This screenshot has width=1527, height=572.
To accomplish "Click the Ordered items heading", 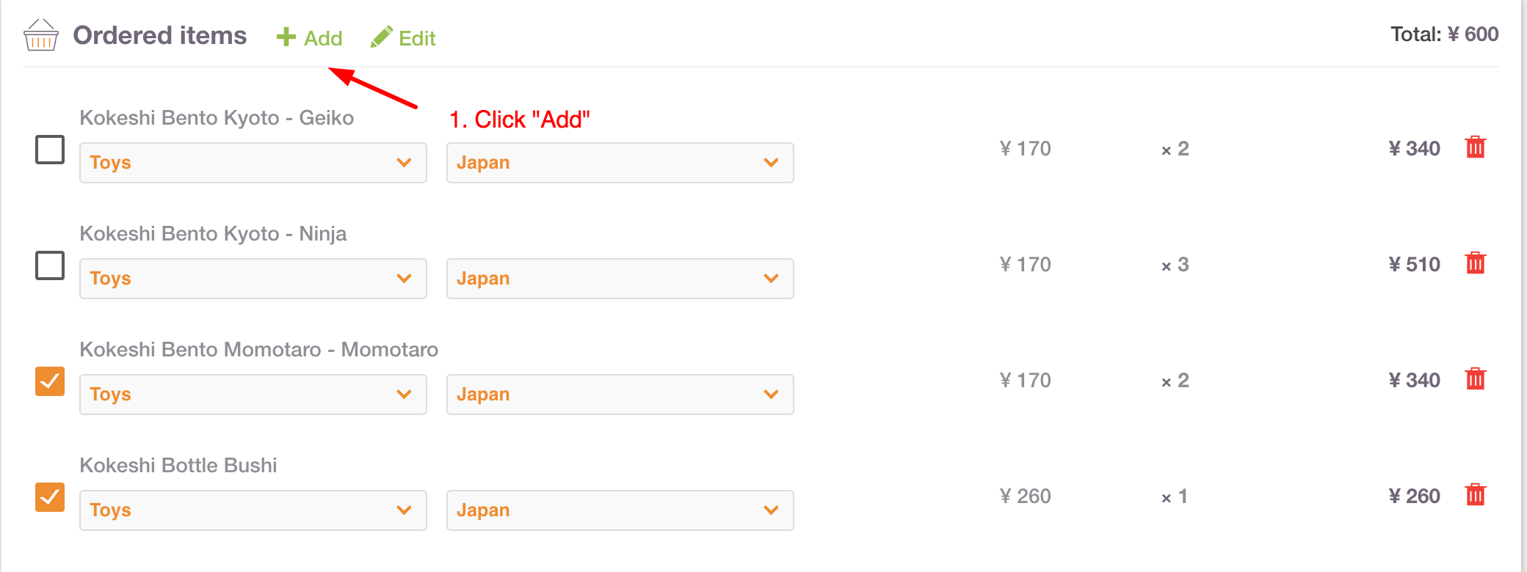I will coord(160,35).
